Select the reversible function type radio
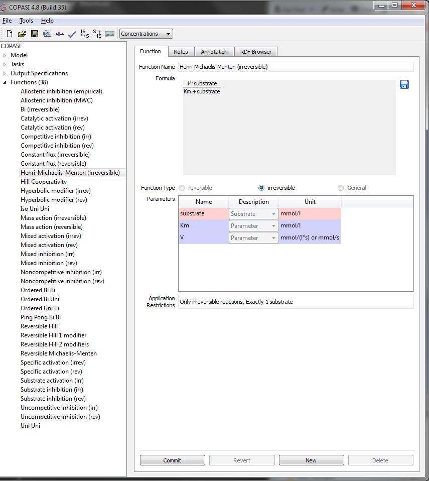 [x=182, y=188]
